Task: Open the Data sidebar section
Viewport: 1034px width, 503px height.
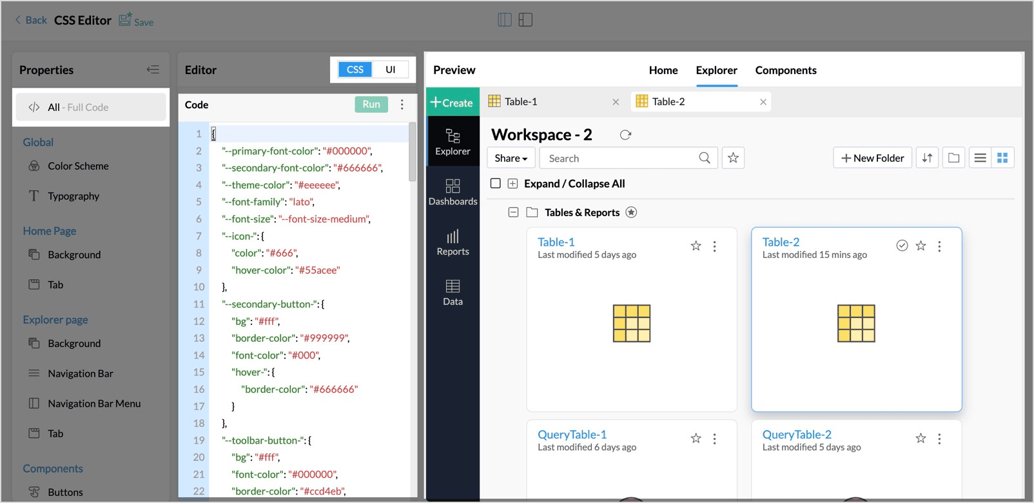Action: pyautogui.click(x=453, y=292)
